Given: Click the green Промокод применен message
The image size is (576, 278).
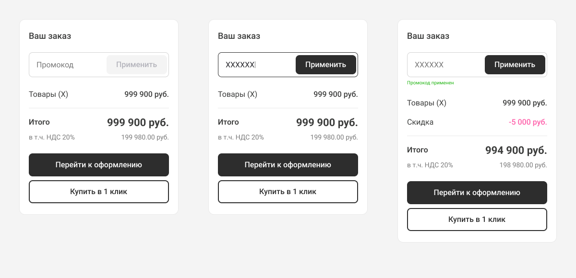Looking at the screenshot, I should coord(431,83).
